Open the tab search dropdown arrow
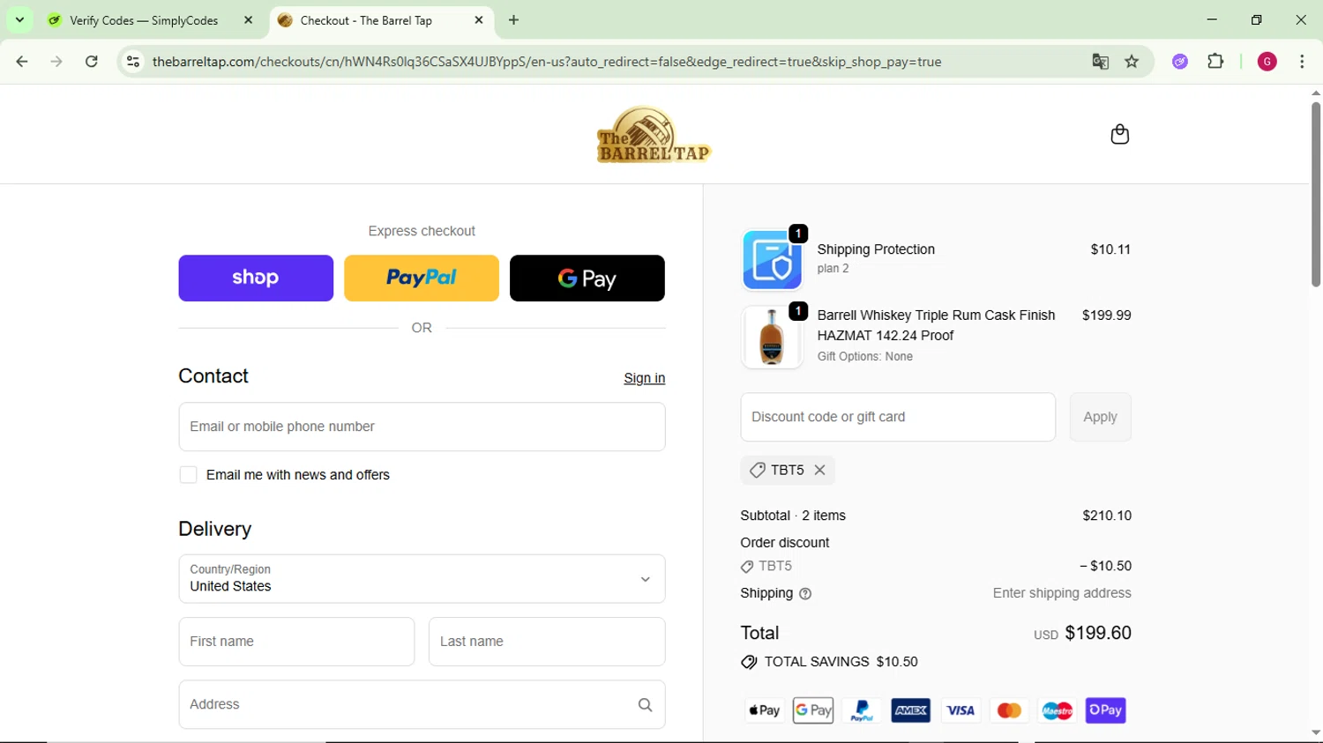Screen dimensions: 1323x743 [x=19, y=19]
